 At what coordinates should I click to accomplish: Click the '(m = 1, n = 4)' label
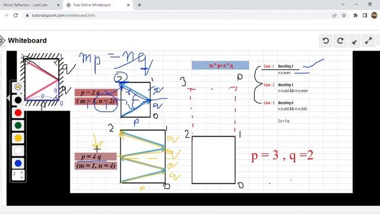click(x=96, y=166)
